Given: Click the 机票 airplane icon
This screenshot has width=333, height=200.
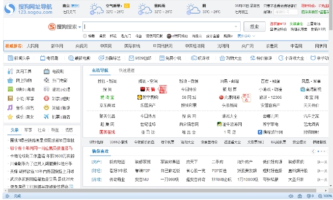Looking at the screenshot, I should click(x=46, y=116).
